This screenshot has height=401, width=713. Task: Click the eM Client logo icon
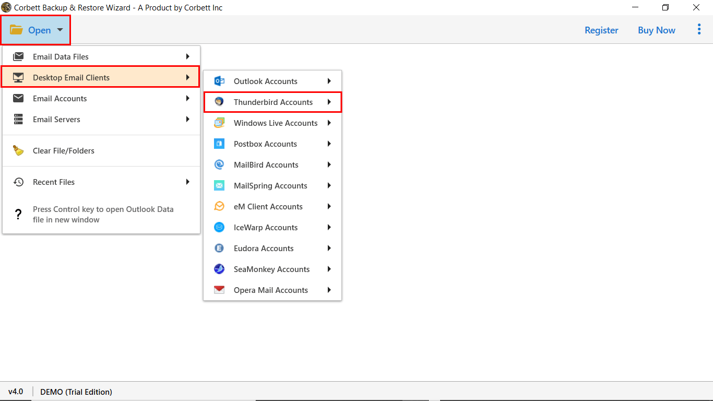219,206
